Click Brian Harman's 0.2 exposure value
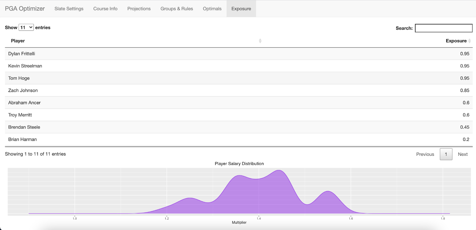 tap(466, 139)
